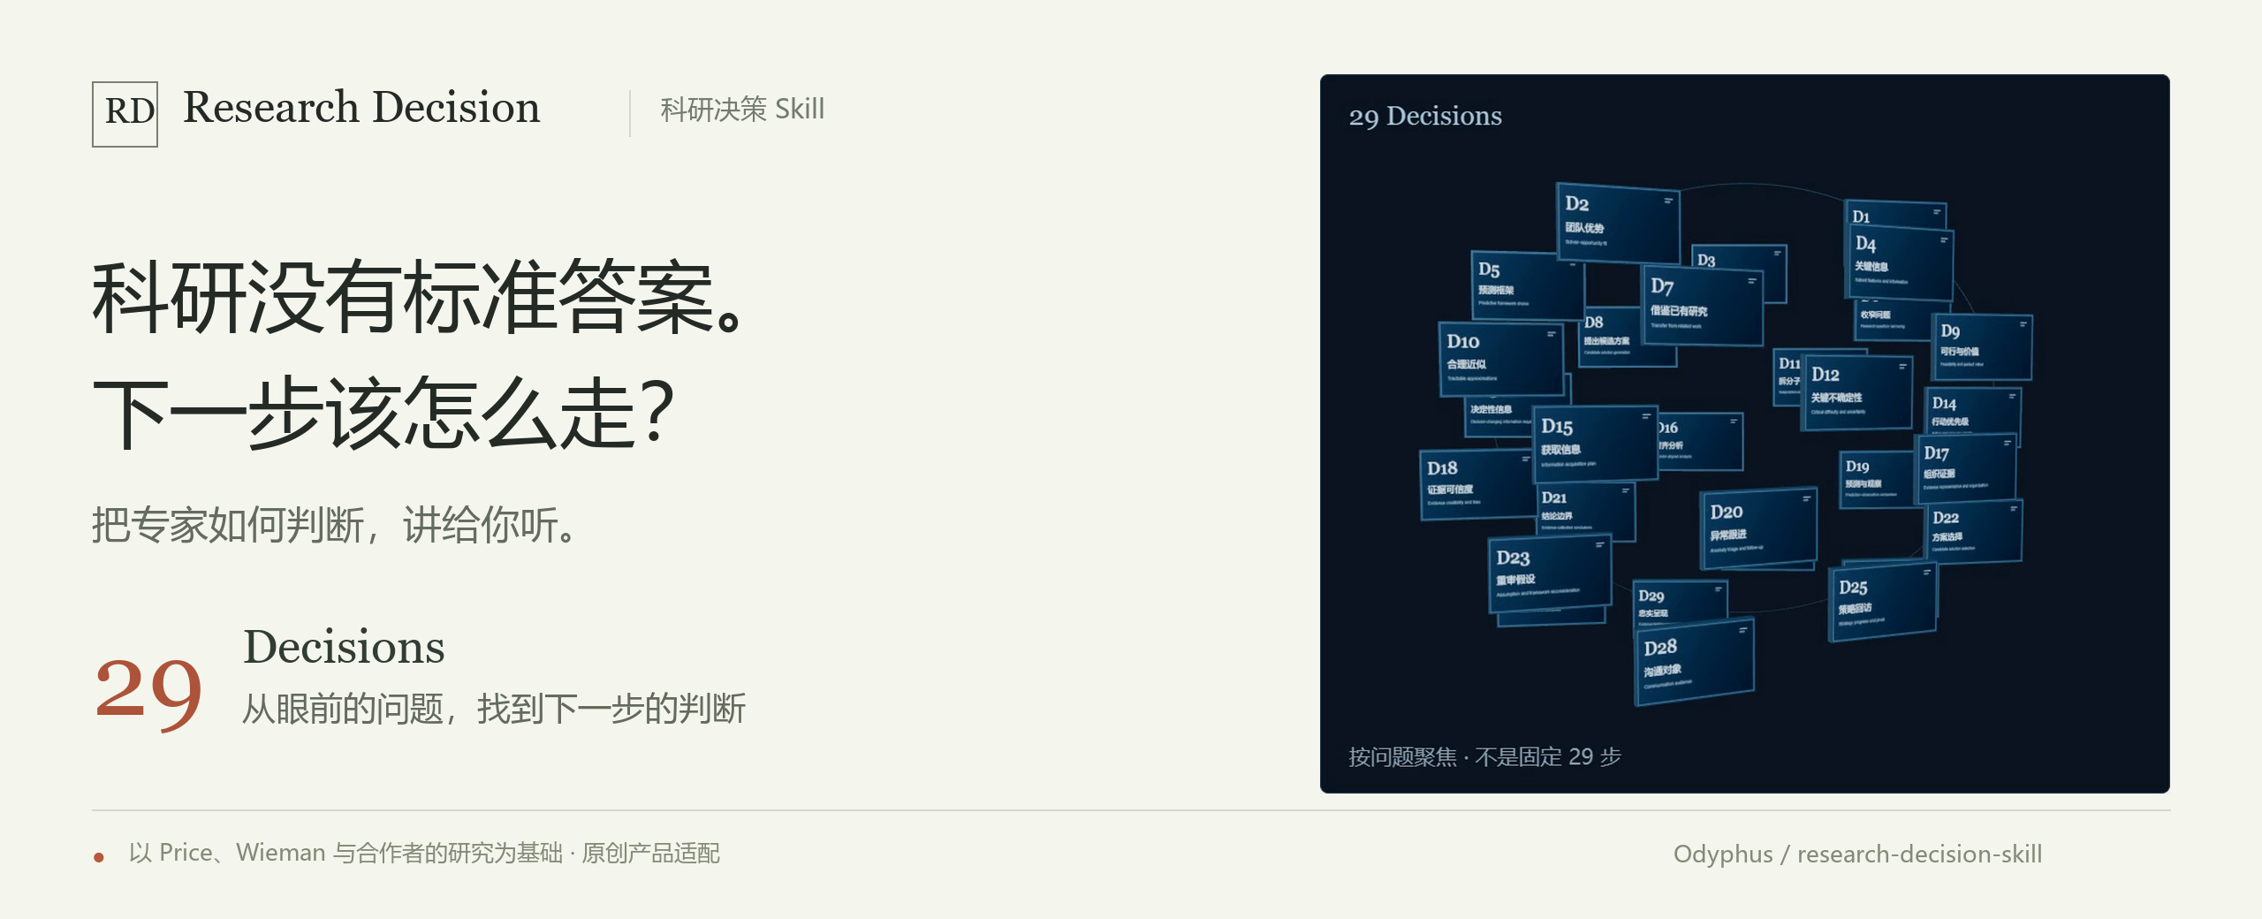Viewport: 2262px width, 919px height.
Task: Click the menu lines icon on D9 card
Action: pyautogui.click(x=2023, y=323)
